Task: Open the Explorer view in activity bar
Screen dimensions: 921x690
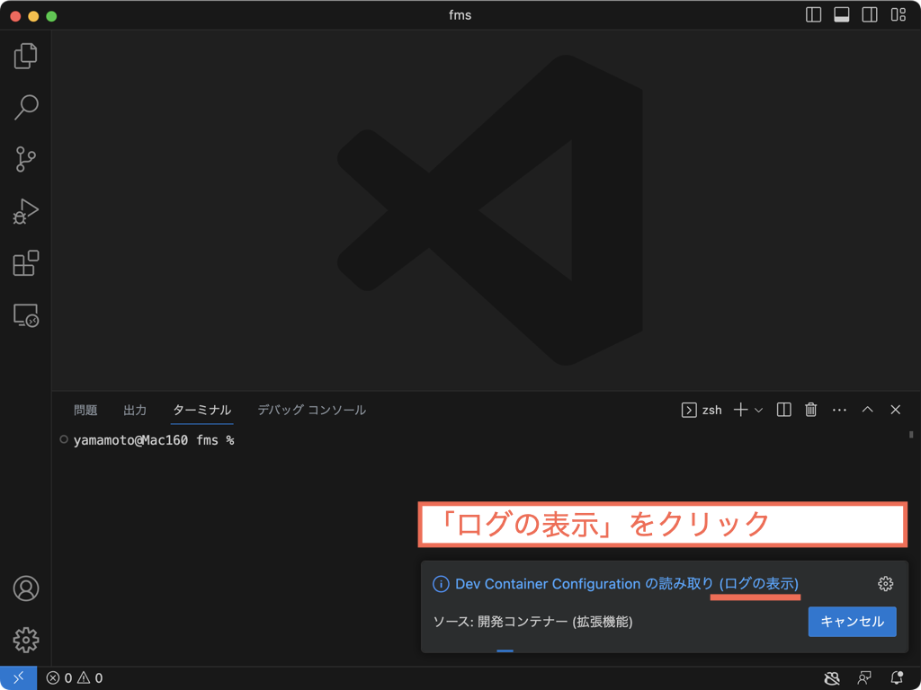Action: pos(26,56)
